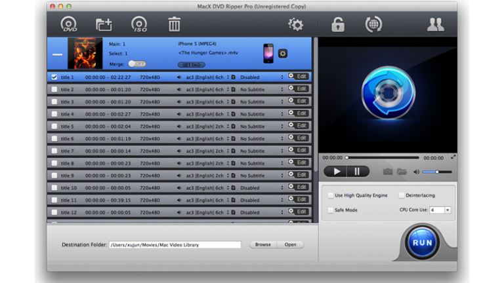Click Edit for title 11
The image size is (504, 283).
299,199
